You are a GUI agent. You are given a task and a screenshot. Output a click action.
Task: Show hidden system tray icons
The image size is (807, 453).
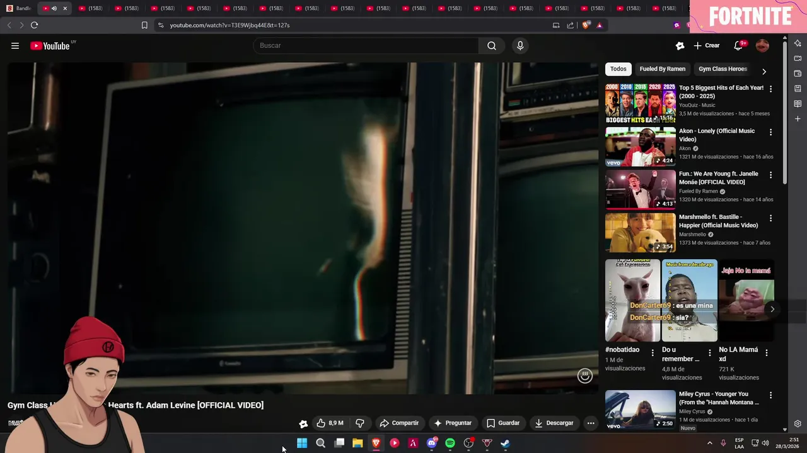pos(709,443)
